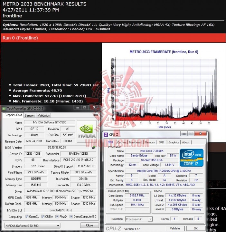
Task: Click the Multiplier value x 49.0
Action: [137, 200]
